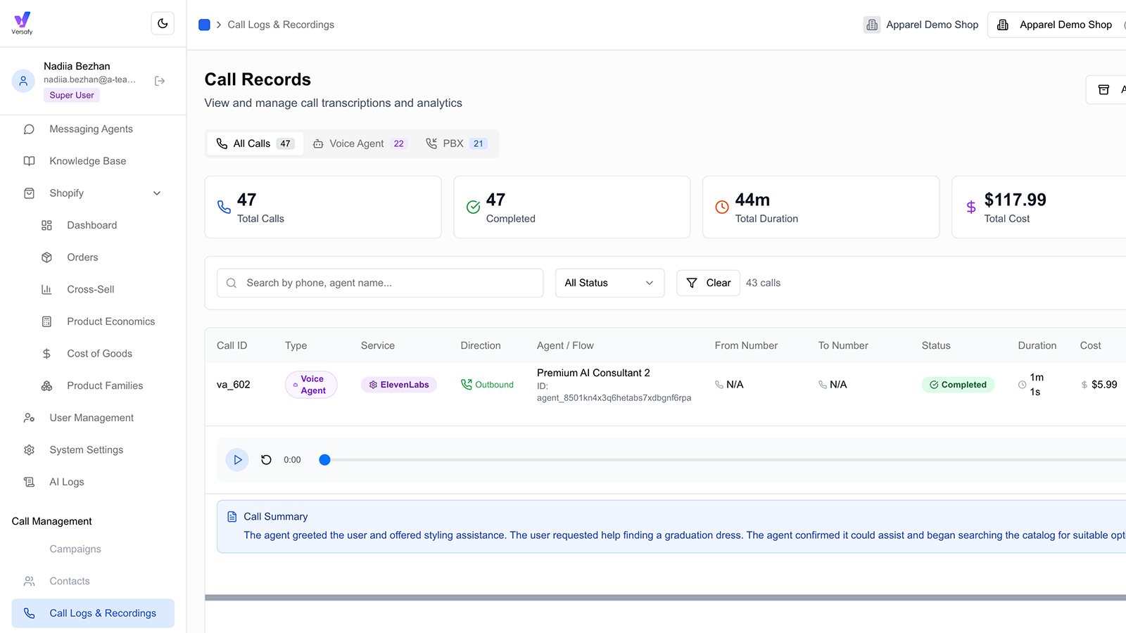Click the Total Calls phone icon
This screenshot has height=633, width=1126.
(x=224, y=207)
